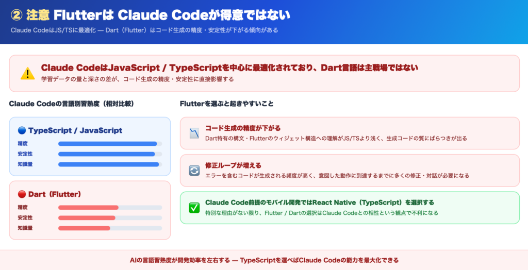This screenshot has width=528, height=270.
Task: Click the refresh arrows icon for 修正ループ
Action: (194, 171)
